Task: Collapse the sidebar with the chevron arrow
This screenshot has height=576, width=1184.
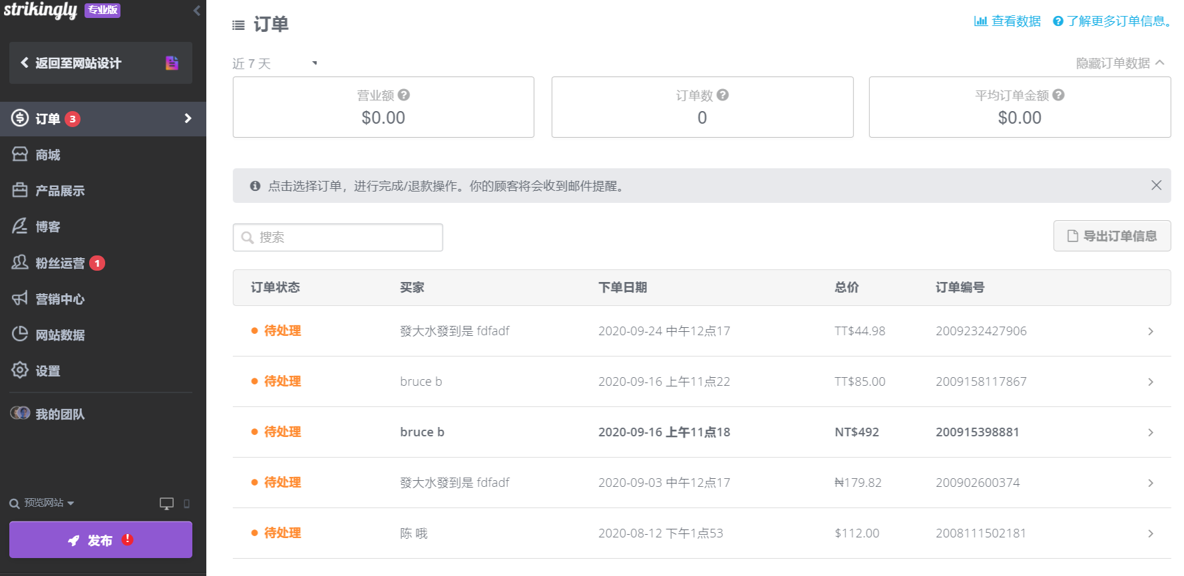Action: tap(196, 11)
